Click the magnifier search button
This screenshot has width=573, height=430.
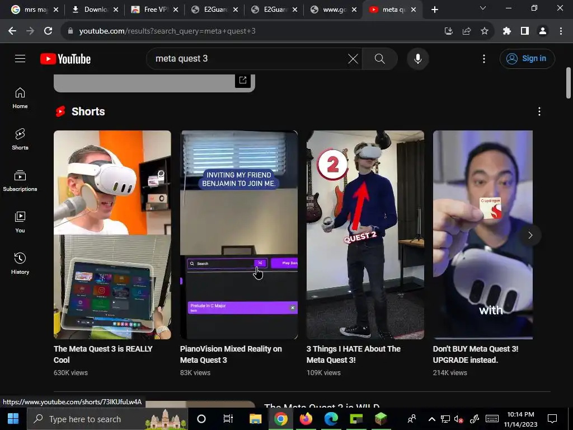(x=380, y=58)
